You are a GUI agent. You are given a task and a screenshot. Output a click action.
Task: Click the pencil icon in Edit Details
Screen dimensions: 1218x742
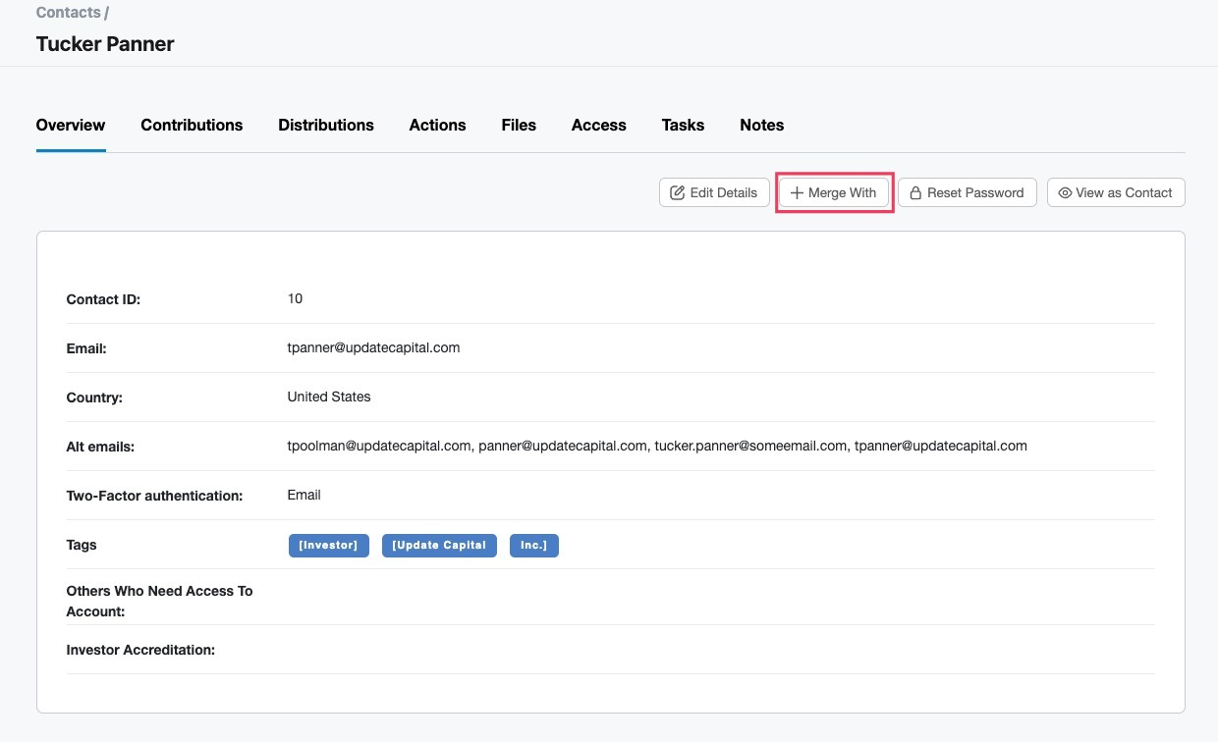coord(677,192)
